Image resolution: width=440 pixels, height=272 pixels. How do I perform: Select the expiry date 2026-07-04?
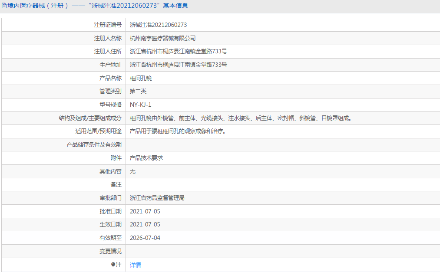(145, 238)
